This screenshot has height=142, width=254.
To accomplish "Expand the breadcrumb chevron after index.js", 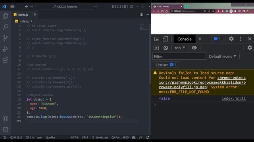I will click(31, 21).
